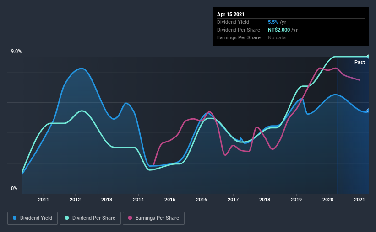Image resolution: width=376 pixels, height=232 pixels.
Task: Click the 2011 x-axis label
Action: 44,200
